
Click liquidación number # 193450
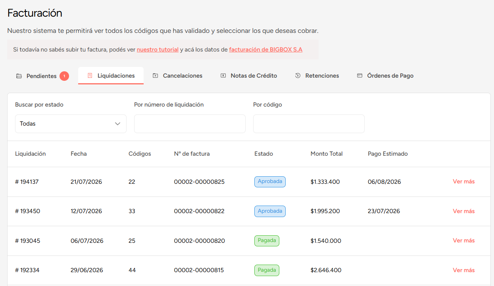[27, 211]
